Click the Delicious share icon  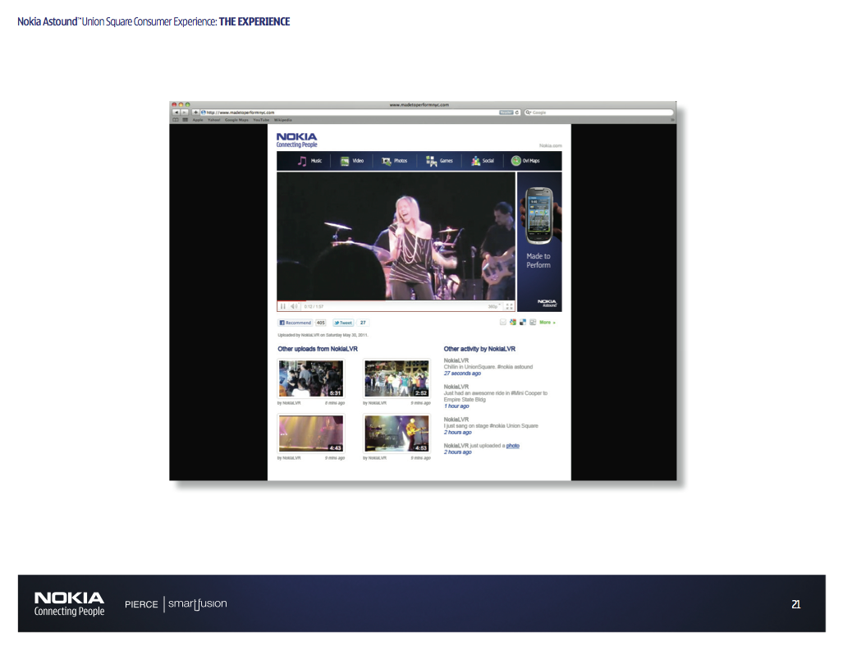pyautogui.click(x=523, y=322)
